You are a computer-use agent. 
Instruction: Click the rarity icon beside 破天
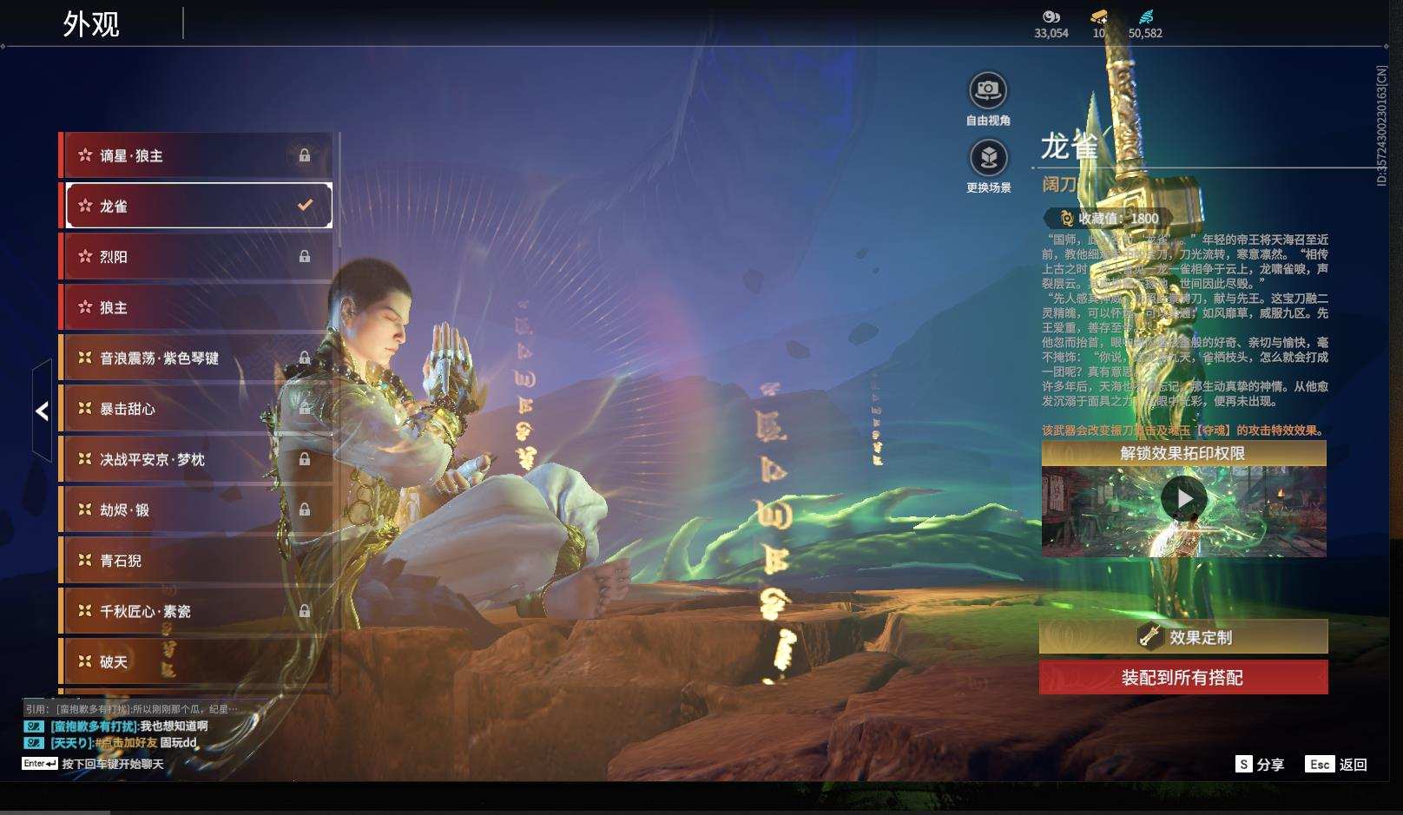85,661
